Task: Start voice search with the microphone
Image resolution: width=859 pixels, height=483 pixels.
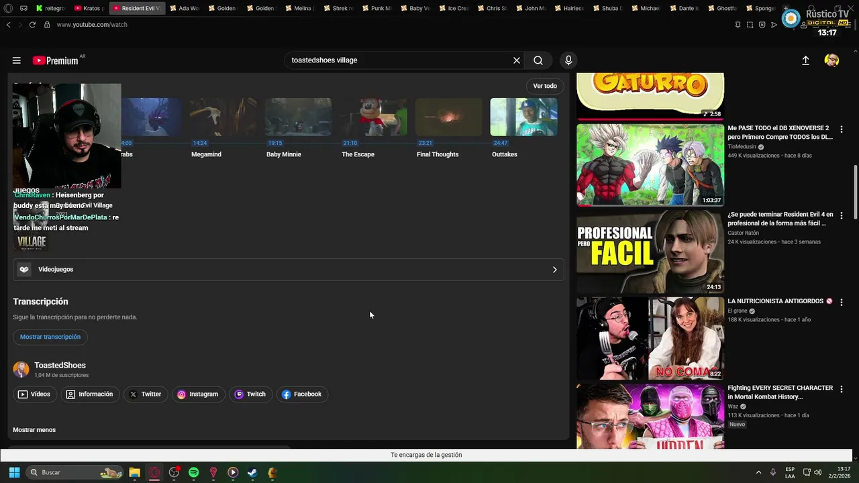Action: coord(568,60)
